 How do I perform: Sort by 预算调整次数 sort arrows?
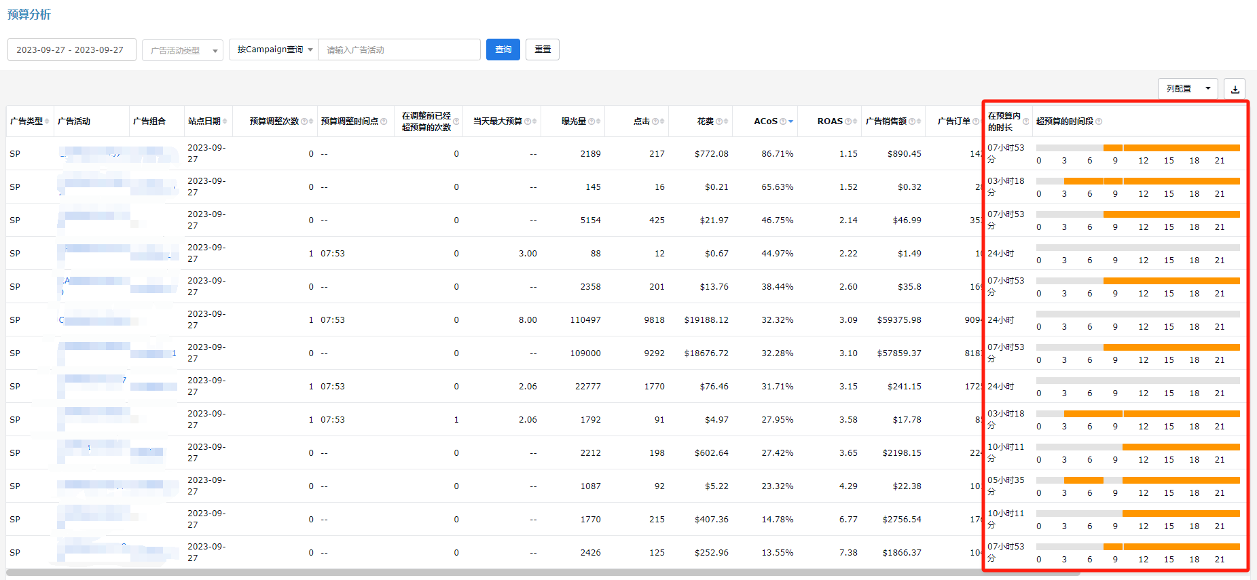click(311, 121)
